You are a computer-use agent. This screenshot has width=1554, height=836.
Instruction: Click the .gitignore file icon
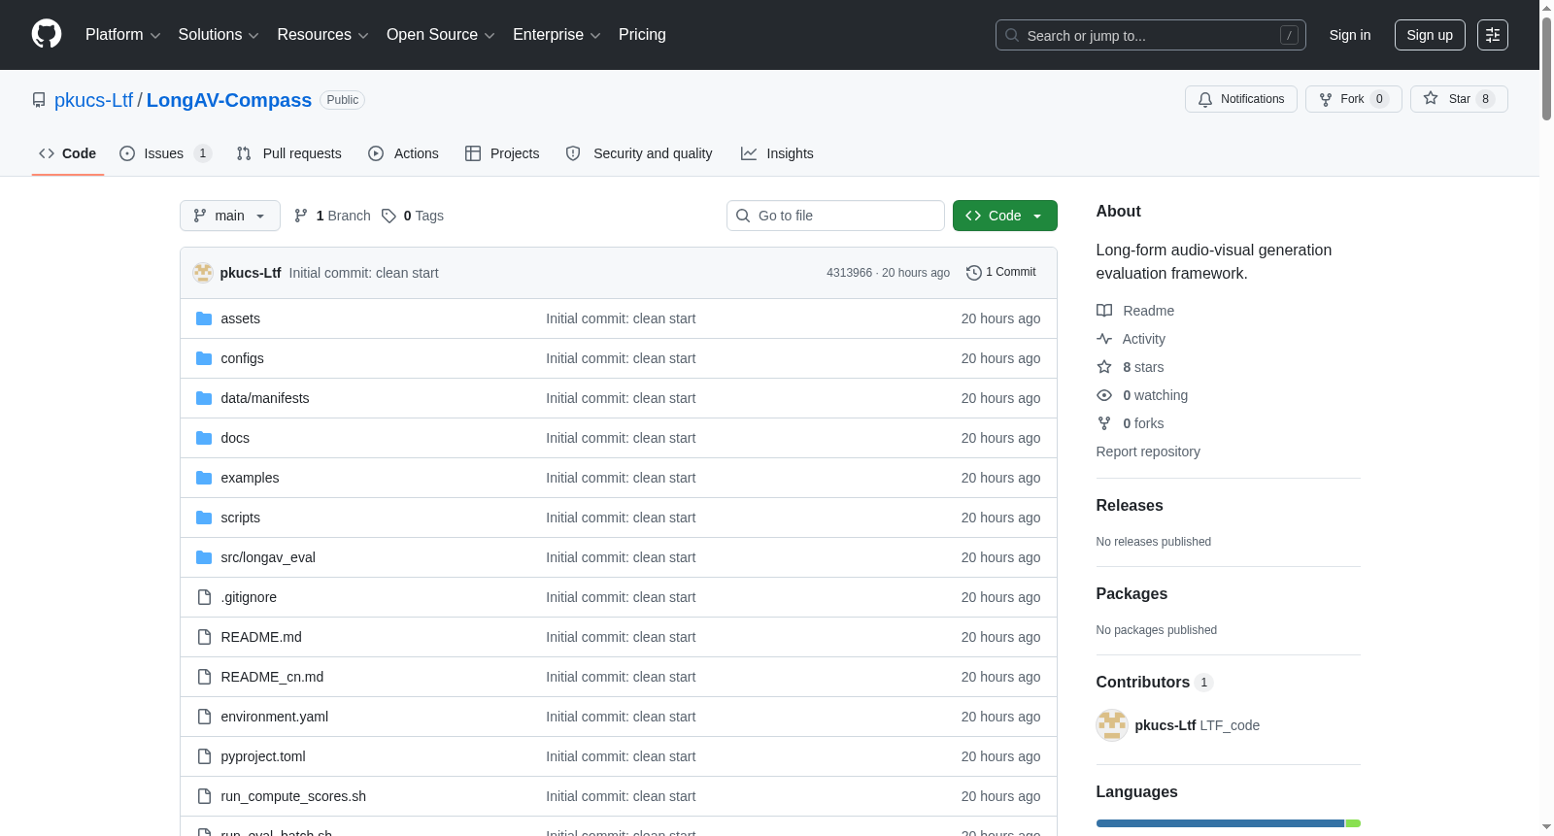pyautogui.click(x=204, y=597)
